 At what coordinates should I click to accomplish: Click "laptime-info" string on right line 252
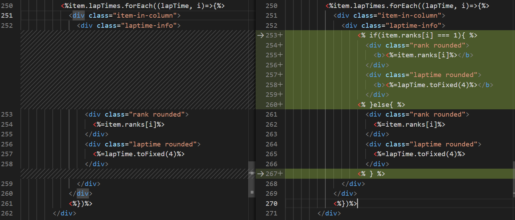pyautogui.click(x=414, y=25)
